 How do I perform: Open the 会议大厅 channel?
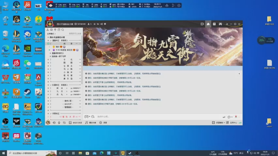pyautogui.click(x=68, y=104)
